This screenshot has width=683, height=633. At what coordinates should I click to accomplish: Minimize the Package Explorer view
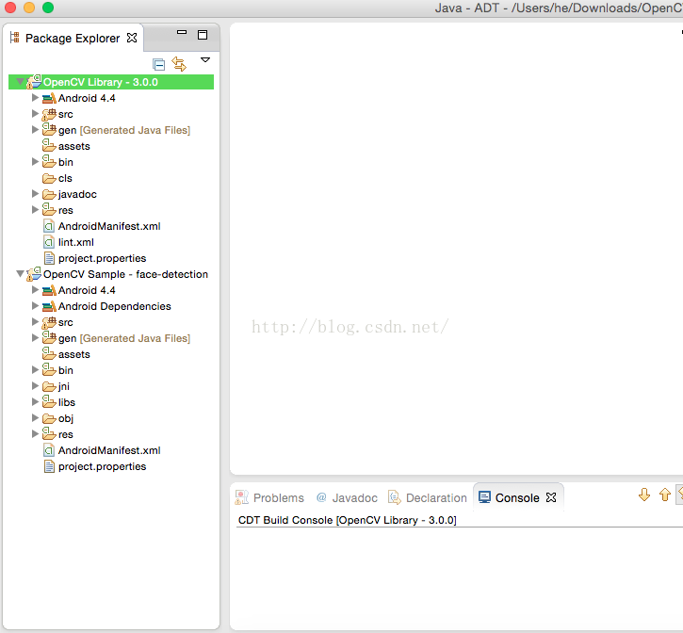[x=182, y=32]
